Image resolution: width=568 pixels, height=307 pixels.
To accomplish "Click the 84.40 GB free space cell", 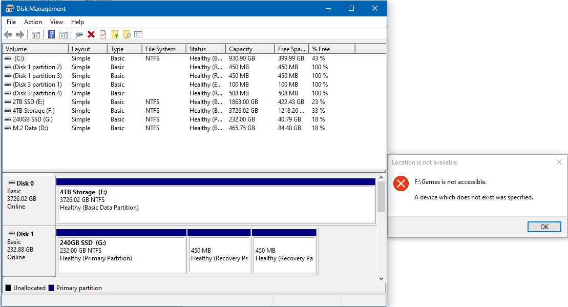I will pos(289,128).
